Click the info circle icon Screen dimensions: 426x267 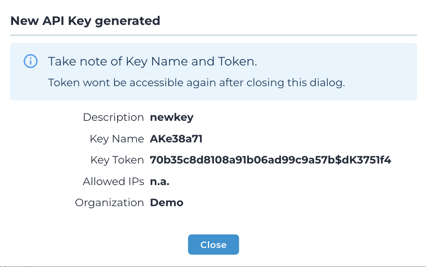[30, 61]
